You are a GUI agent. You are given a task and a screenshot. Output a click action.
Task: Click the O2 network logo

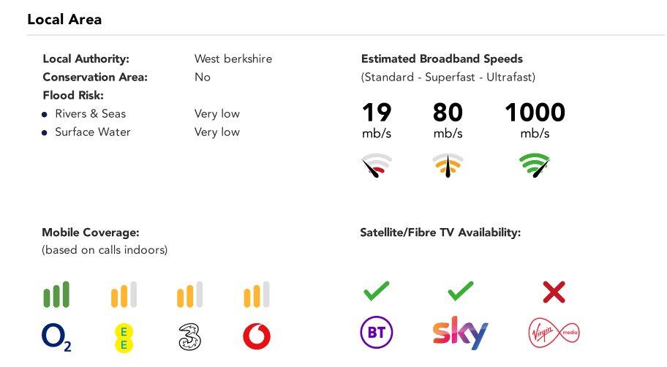[56, 338]
